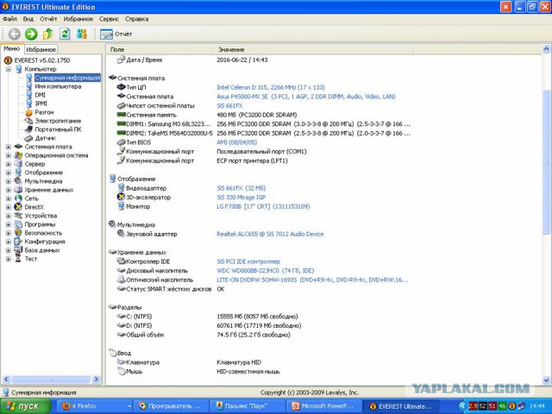Image resolution: width=552 pixels, height=414 pixels.
Task: Click the Безопасность shield icon
Action: [18, 233]
